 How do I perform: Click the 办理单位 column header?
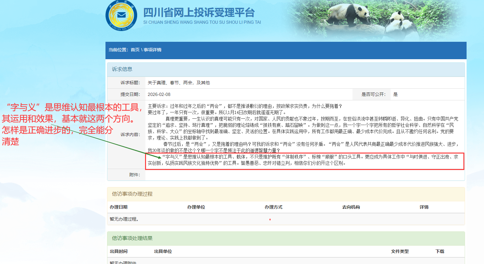coord(196,207)
